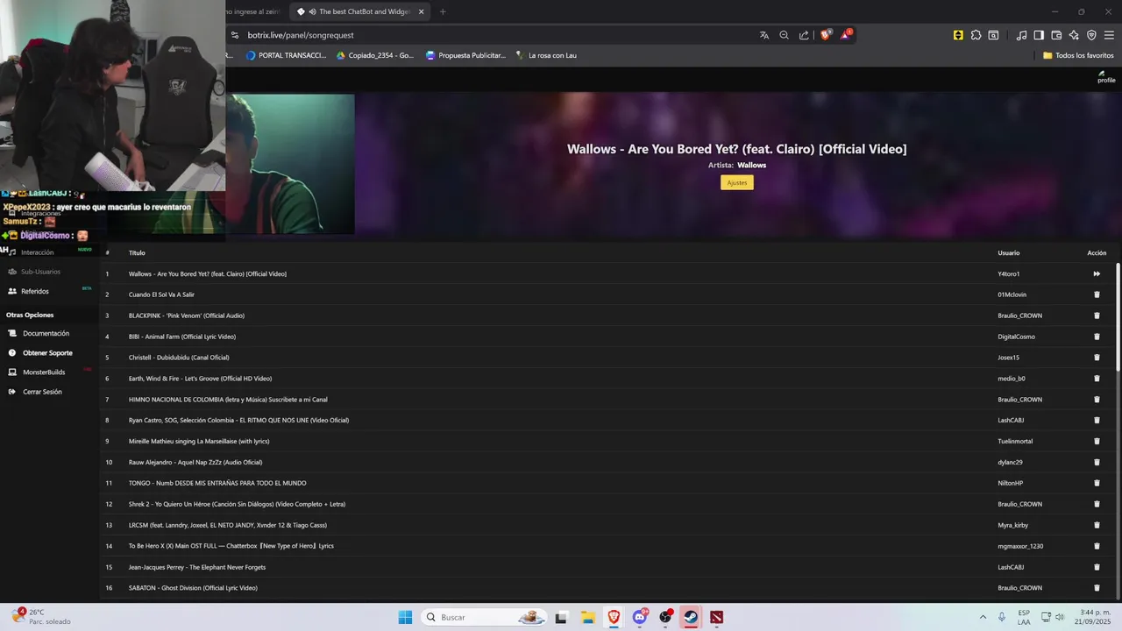
Task: Click the taskbar Buscar search box
Action: [485, 617]
